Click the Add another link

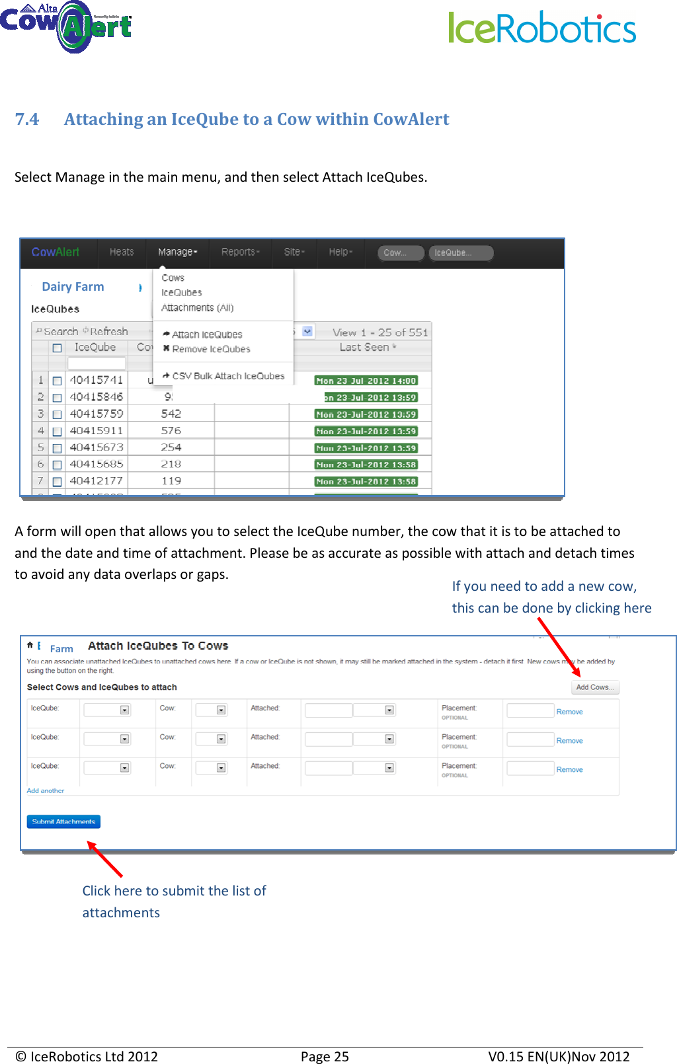(x=46, y=790)
